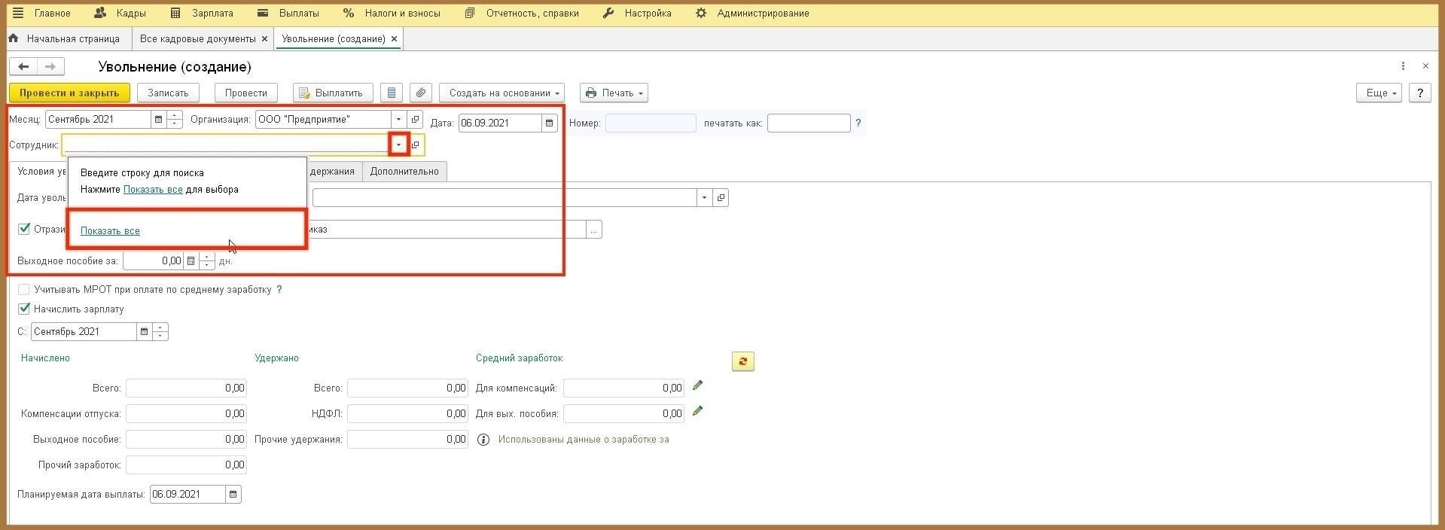The height and width of the screenshot is (530, 1445).
Task: Switch to the Начальная страница tab
Action: tap(66, 38)
